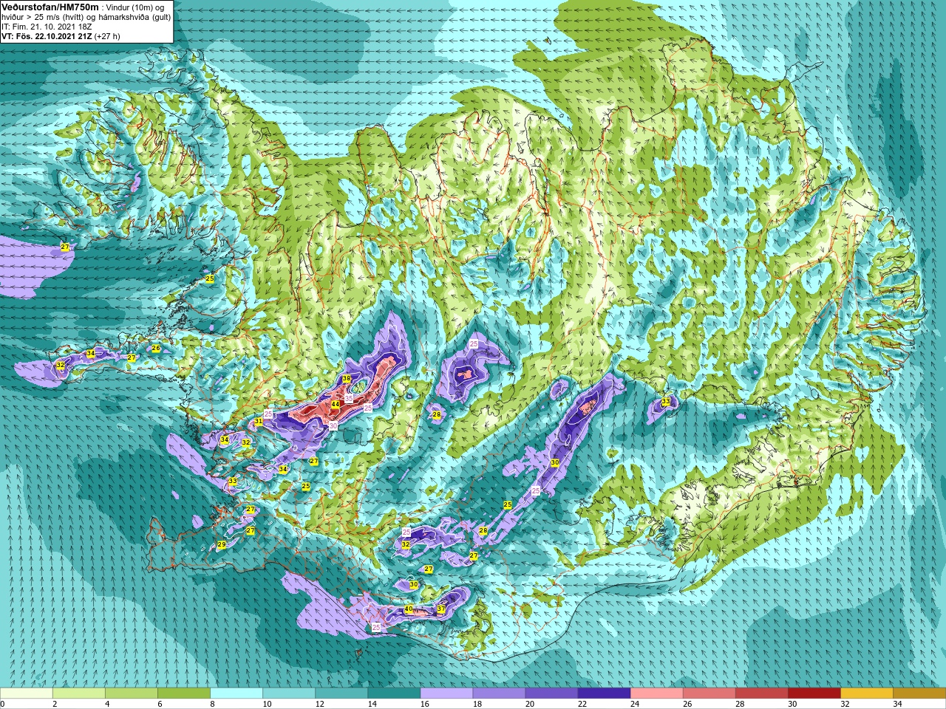Pick the 4–6 m/s light green swatch
The image size is (946, 709).
coord(132,693)
